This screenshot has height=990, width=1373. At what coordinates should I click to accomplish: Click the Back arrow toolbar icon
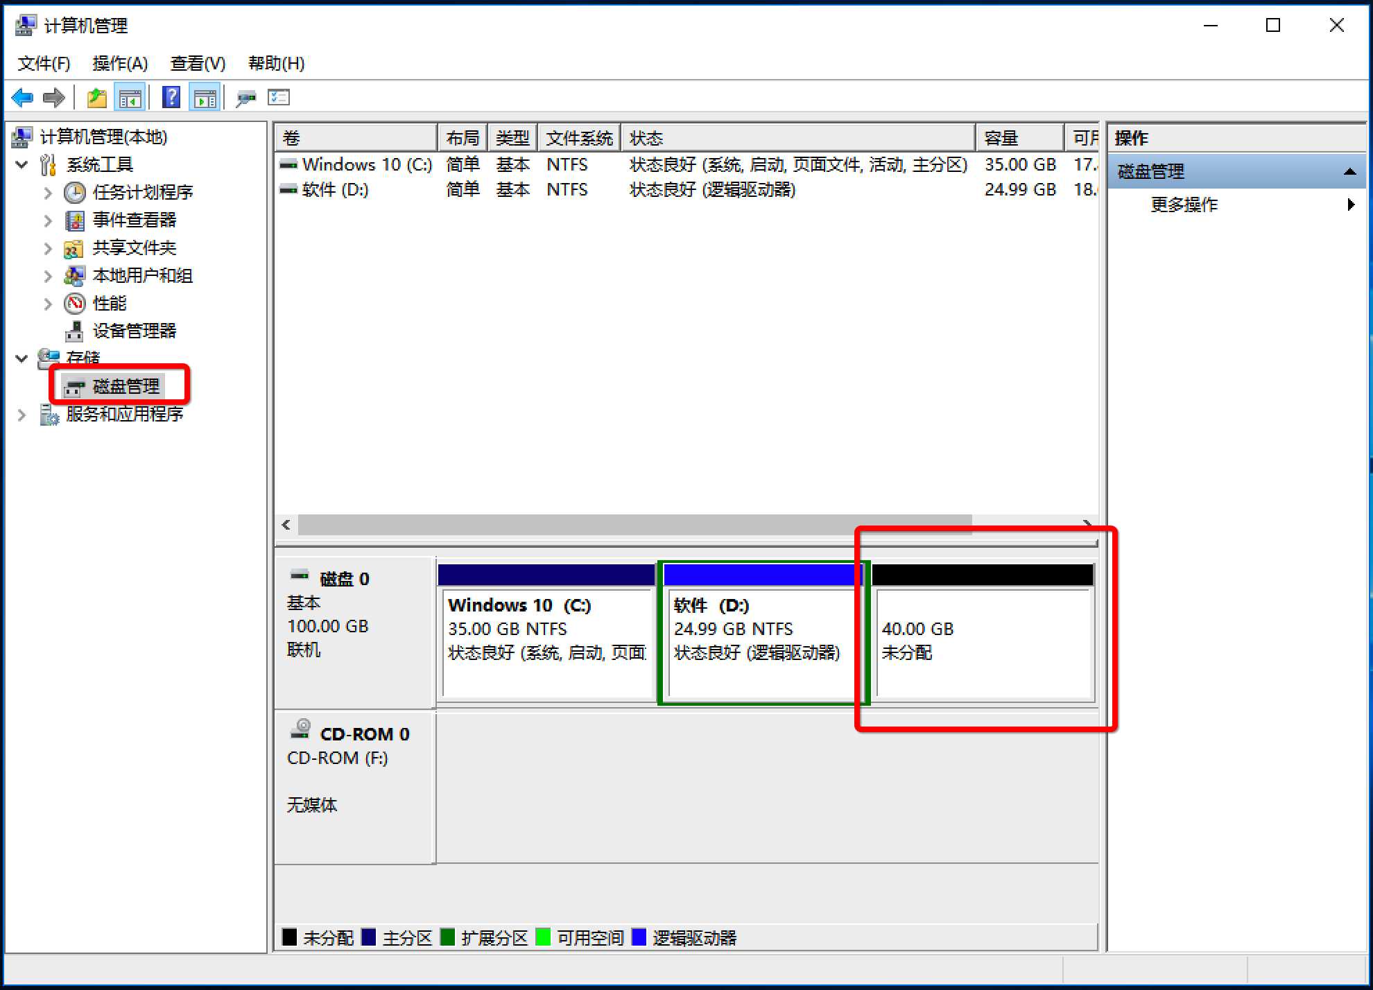[x=22, y=98]
